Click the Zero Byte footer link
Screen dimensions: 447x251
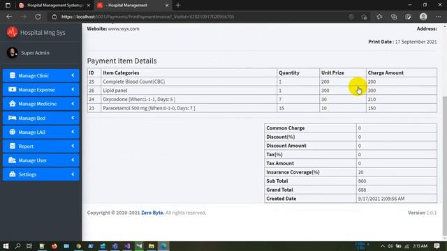coord(152,213)
